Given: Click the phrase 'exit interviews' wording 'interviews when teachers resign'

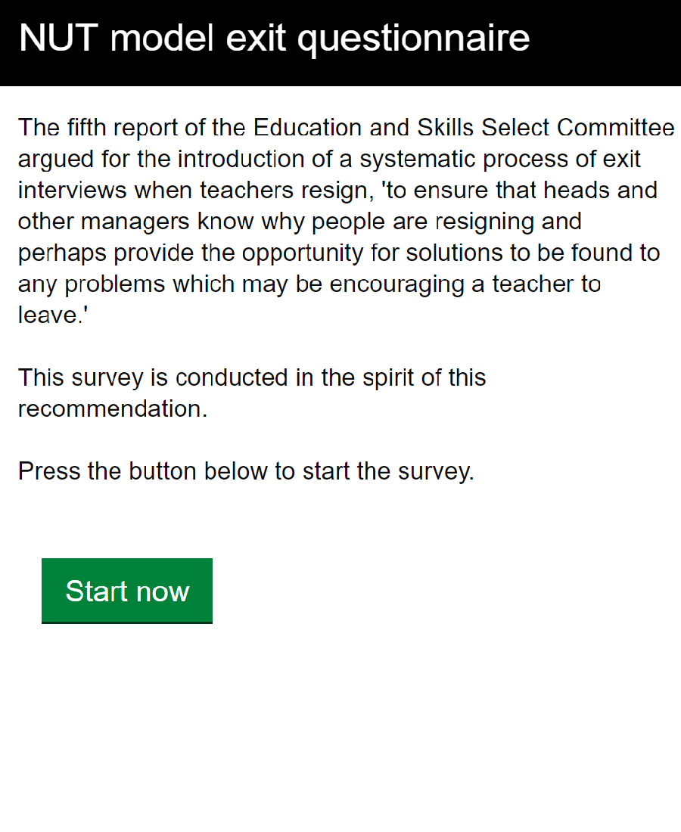Looking at the screenshot, I should 193,191.
